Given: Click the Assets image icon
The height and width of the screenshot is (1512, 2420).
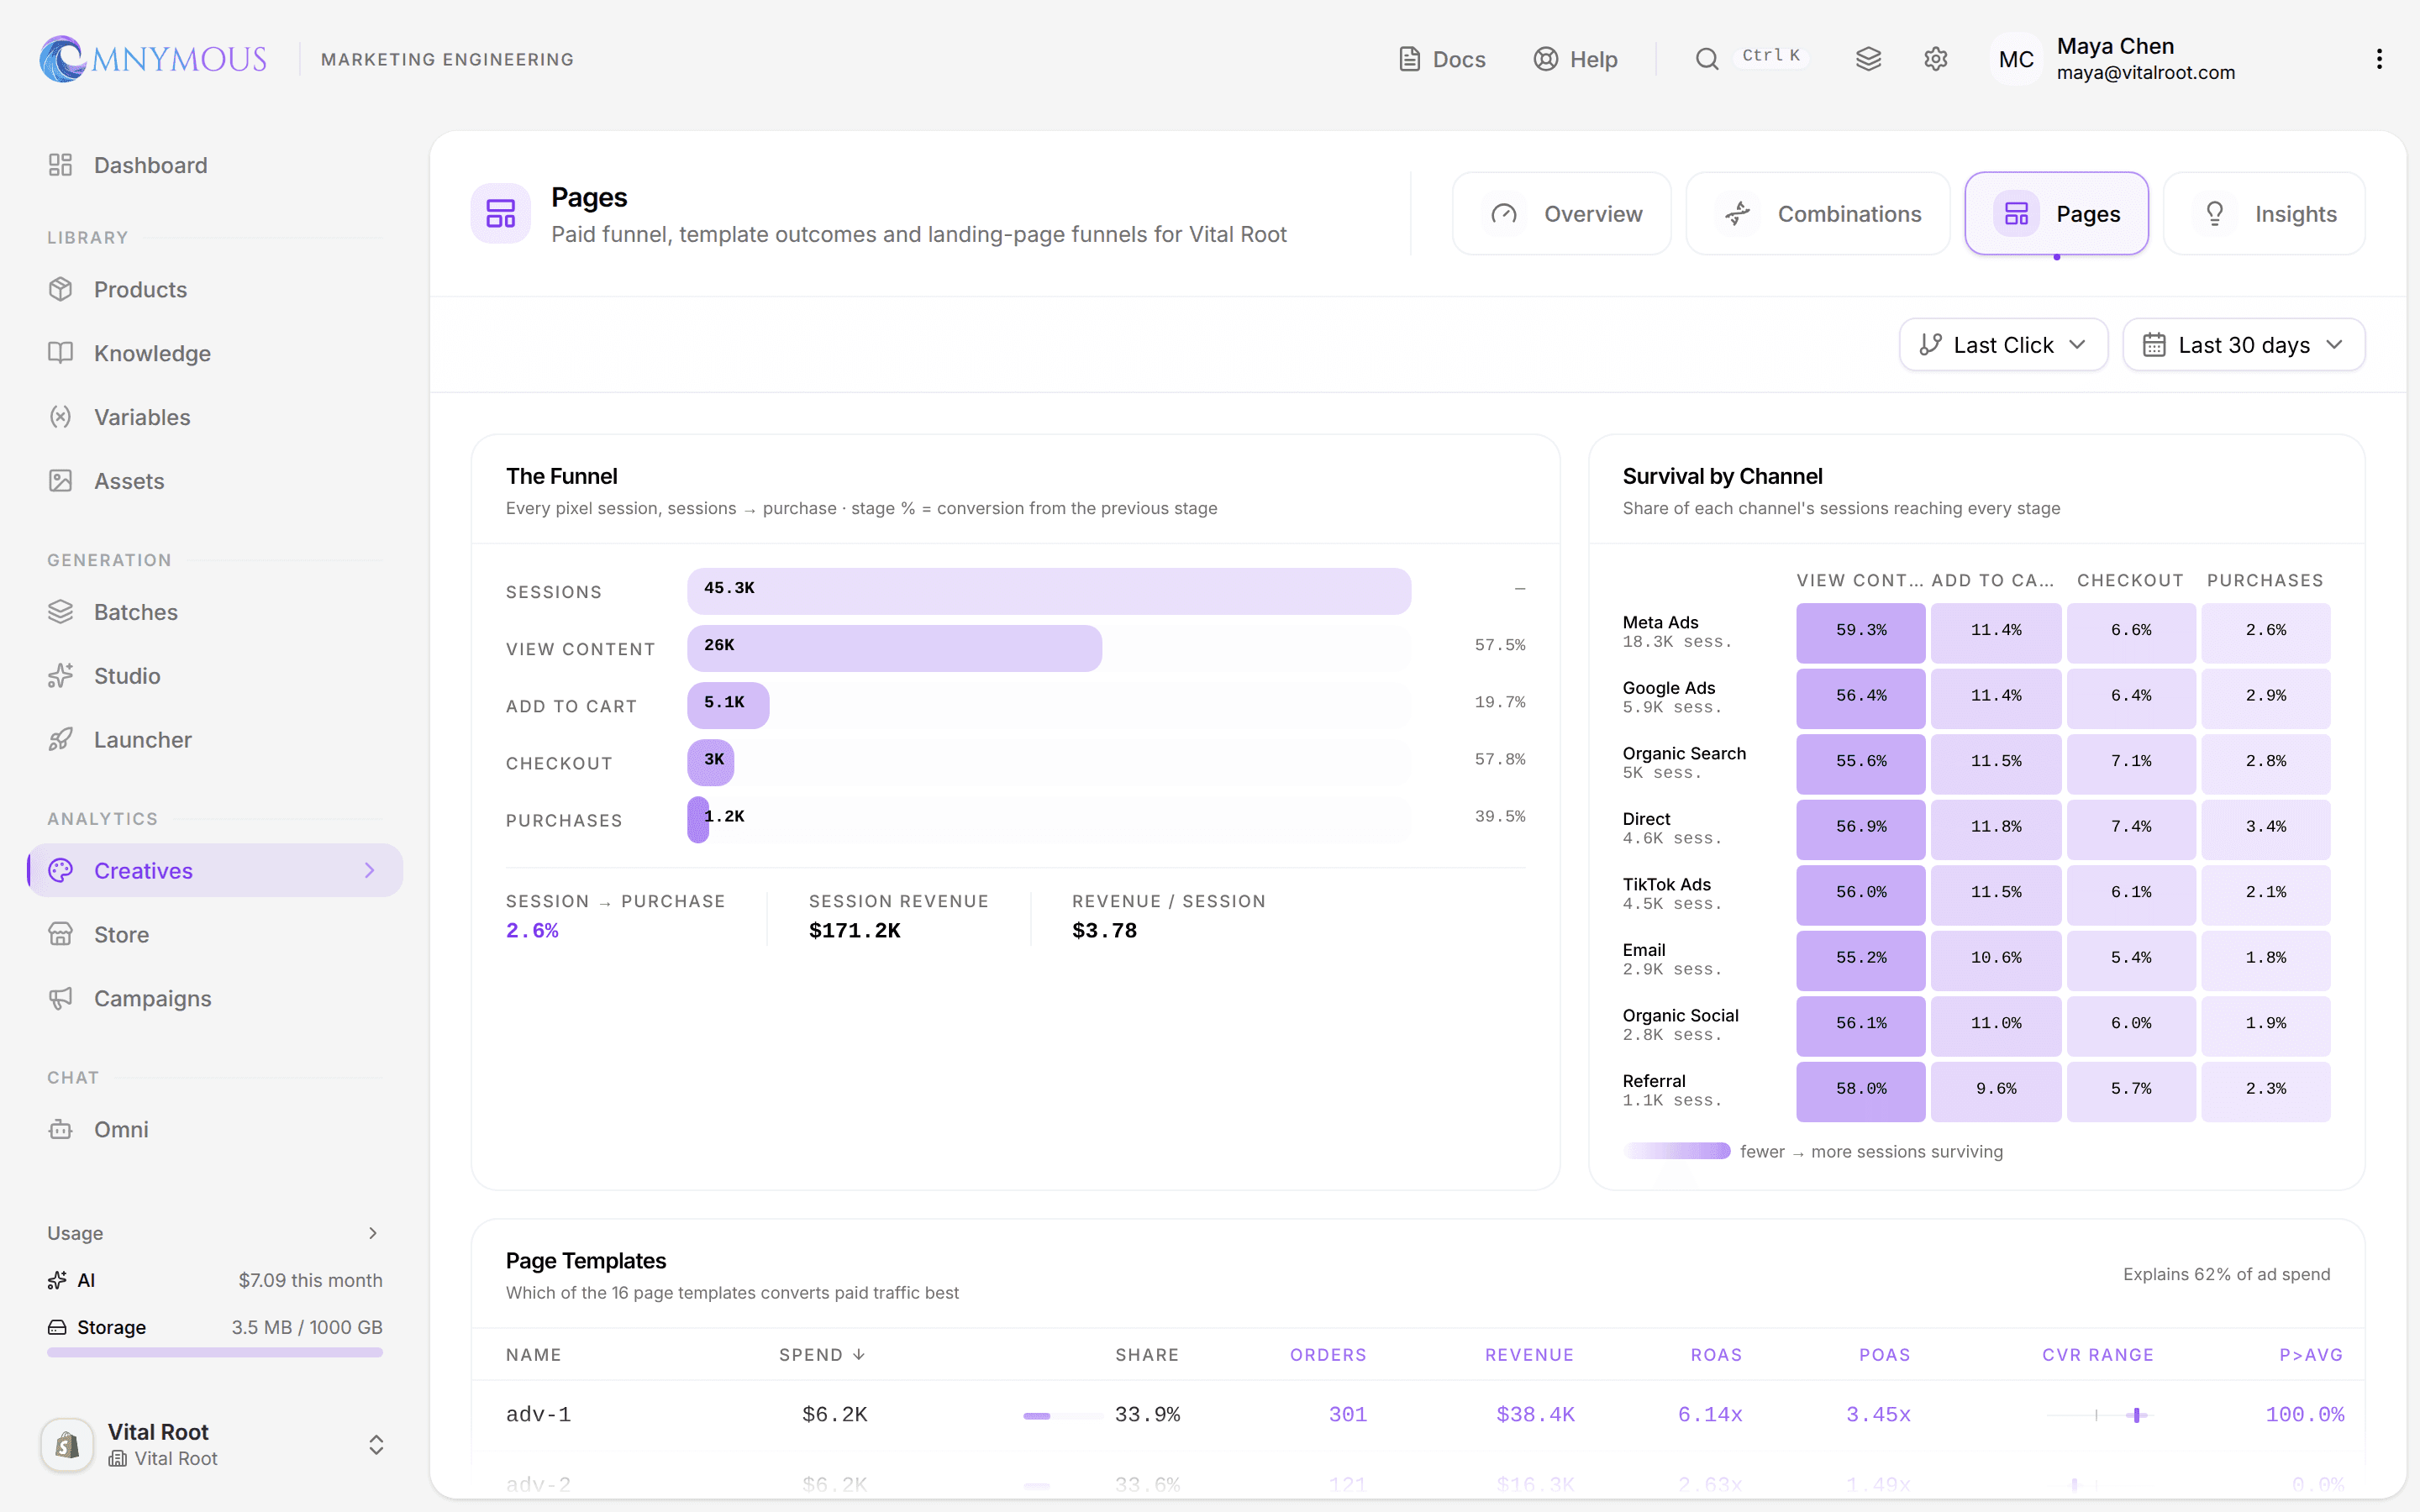Looking at the screenshot, I should coord(61,481).
